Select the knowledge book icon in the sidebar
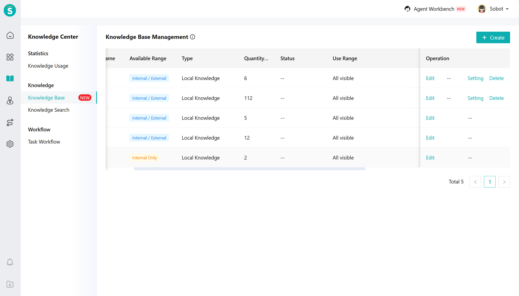Viewport: 519px width, 296px height. tap(10, 79)
